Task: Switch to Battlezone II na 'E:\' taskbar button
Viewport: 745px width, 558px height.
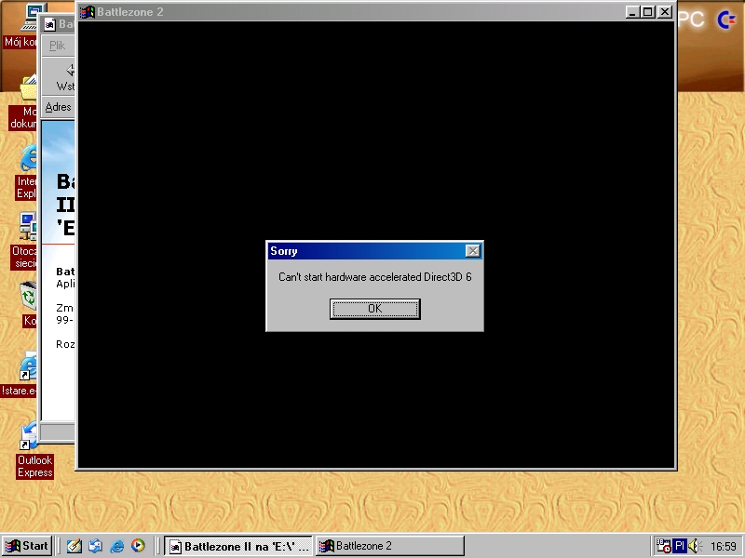Action: click(x=239, y=546)
